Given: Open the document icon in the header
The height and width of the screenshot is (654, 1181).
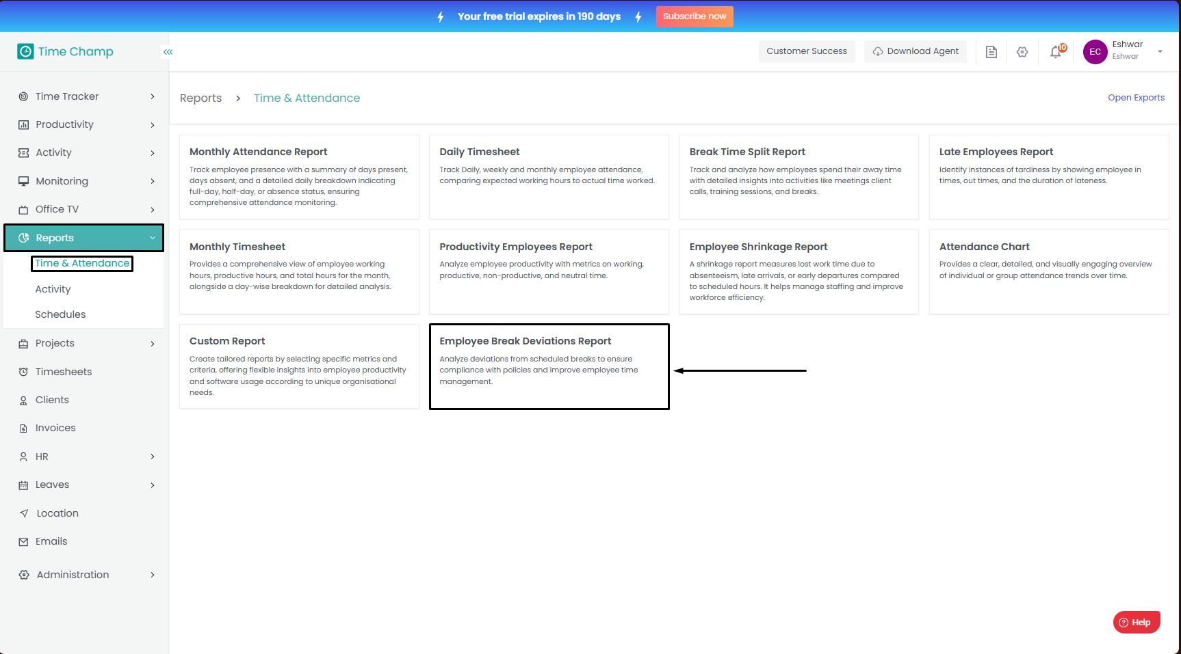Looking at the screenshot, I should (991, 52).
